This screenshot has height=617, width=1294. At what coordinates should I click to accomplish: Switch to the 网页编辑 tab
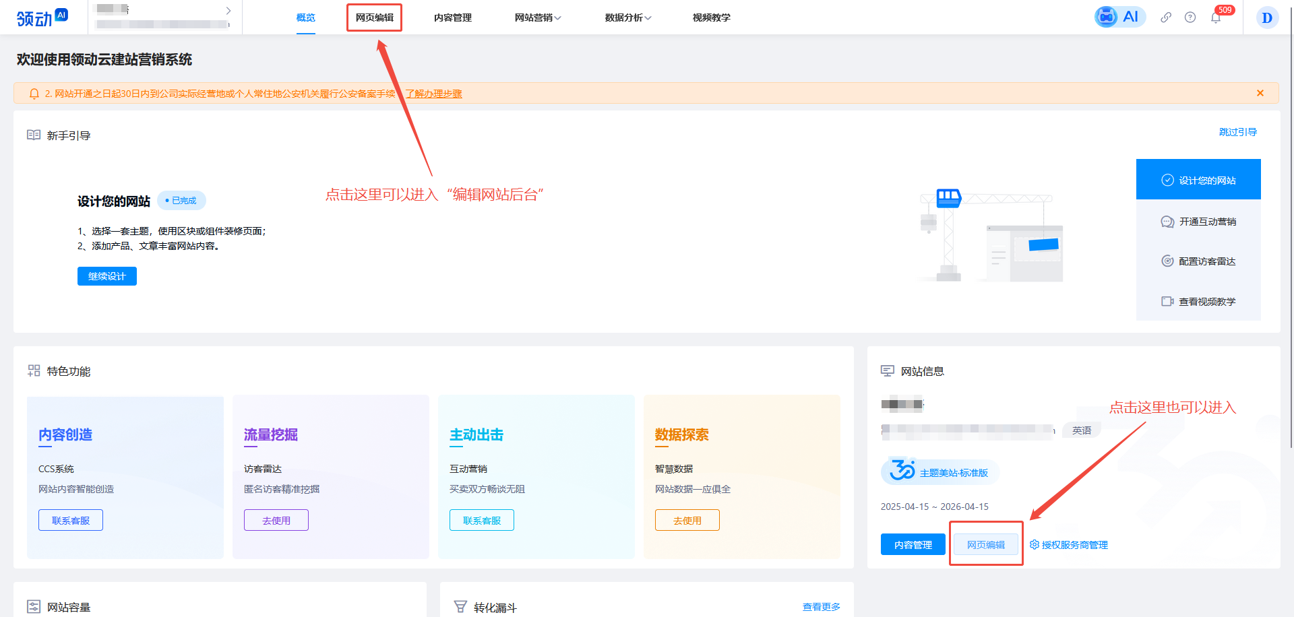click(374, 18)
